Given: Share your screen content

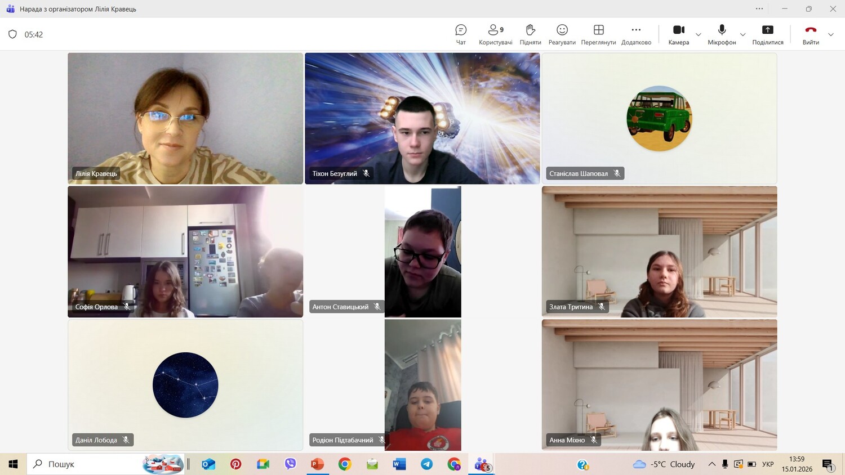Looking at the screenshot, I should 767,34.
